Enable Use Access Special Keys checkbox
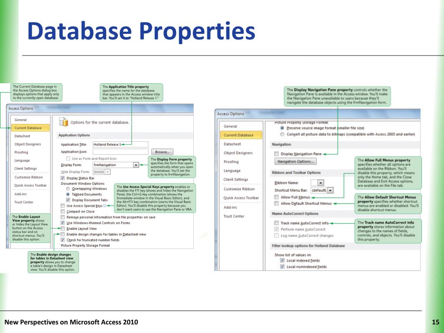The width and height of the screenshot is (444, 333). 62,206
